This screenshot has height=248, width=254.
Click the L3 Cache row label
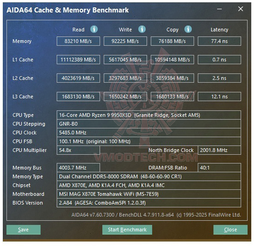click(x=23, y=97)
